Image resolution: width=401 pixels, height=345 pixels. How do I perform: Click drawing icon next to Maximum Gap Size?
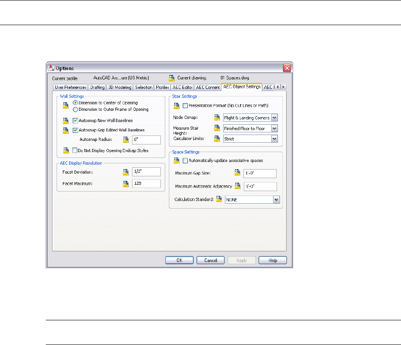tap(238, 172)
